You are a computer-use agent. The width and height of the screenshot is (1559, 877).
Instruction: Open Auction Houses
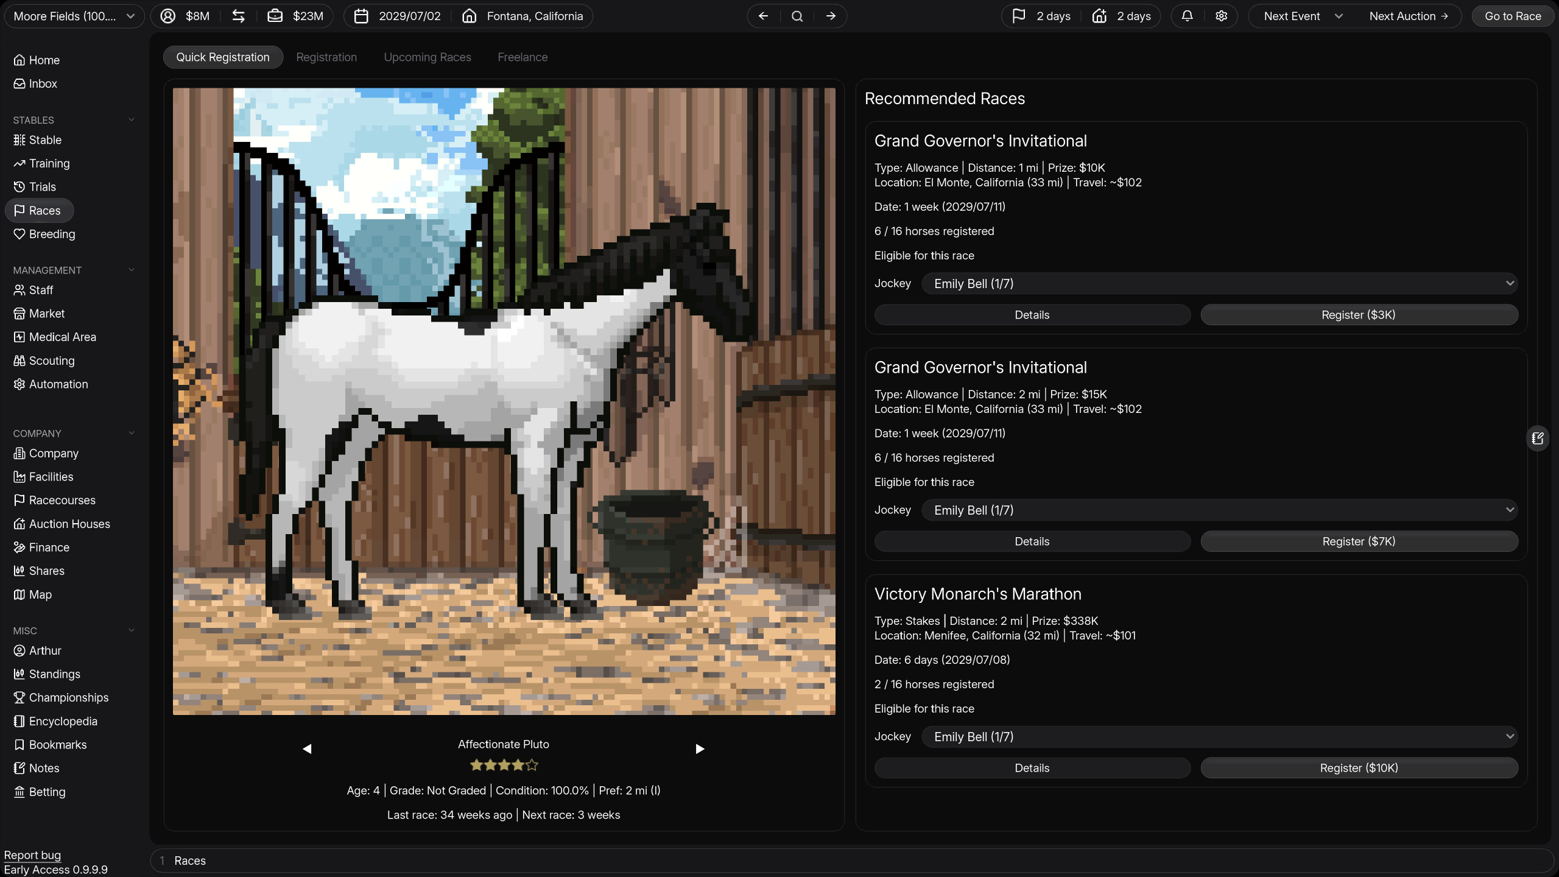click(x=62, y=524)
